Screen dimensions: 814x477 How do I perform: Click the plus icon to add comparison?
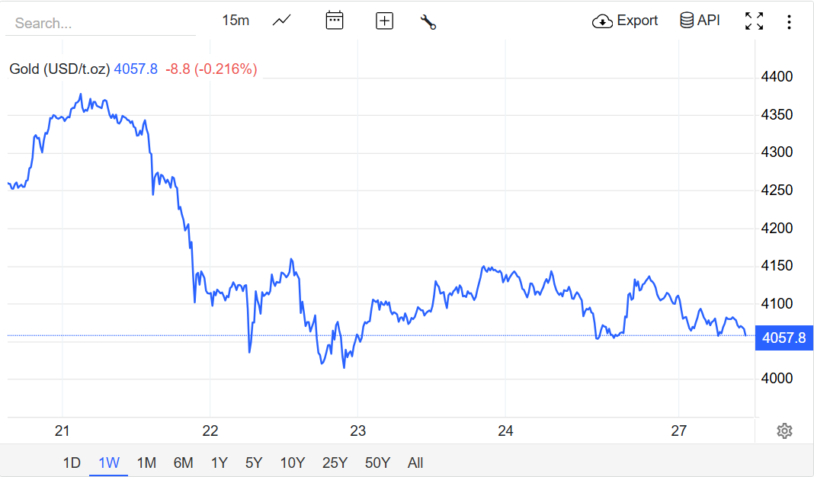coord(384,21)
